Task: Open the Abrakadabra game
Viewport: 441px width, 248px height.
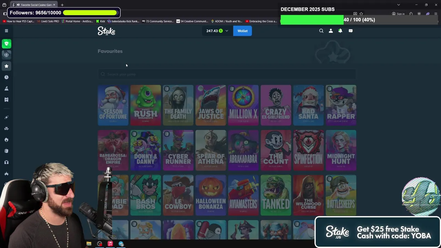Action: tap(243, 150)
